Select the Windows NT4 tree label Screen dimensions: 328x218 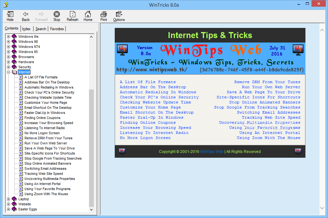click(x=29, y=47)
